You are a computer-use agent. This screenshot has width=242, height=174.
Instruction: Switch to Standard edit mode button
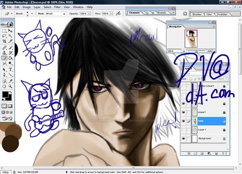click(x=4, y=106)
